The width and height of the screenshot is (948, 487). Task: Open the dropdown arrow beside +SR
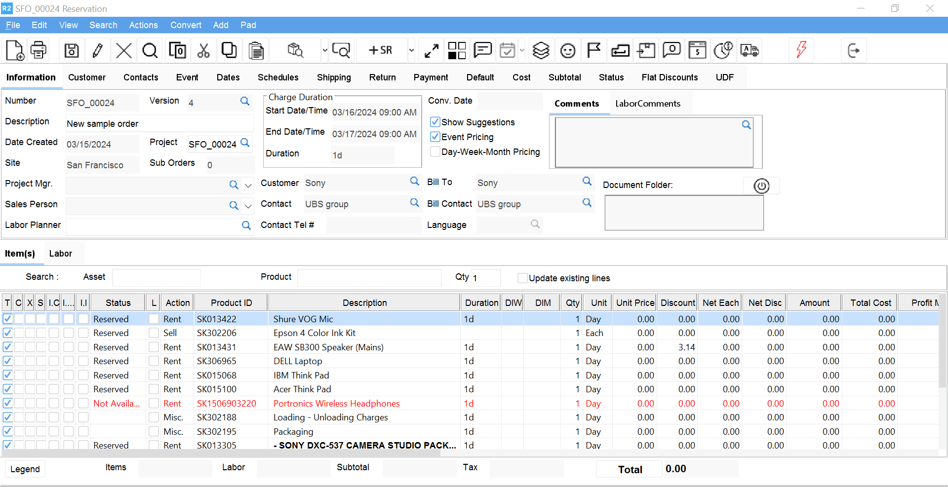point(411,50)
